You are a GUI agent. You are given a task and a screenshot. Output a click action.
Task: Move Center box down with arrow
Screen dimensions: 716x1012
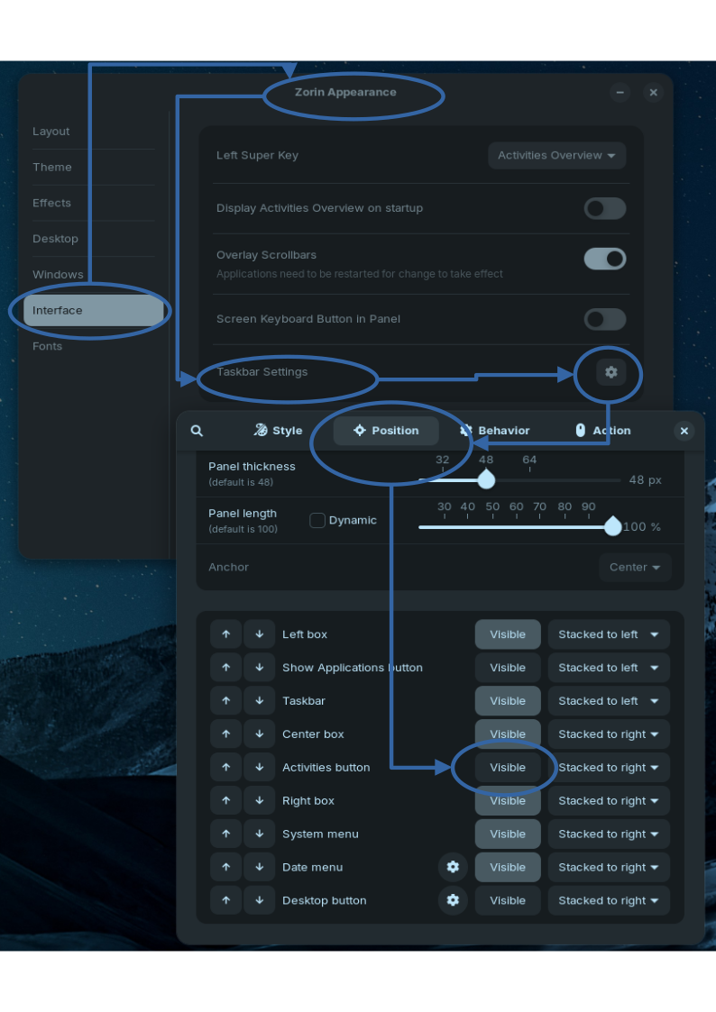(259, 734)
